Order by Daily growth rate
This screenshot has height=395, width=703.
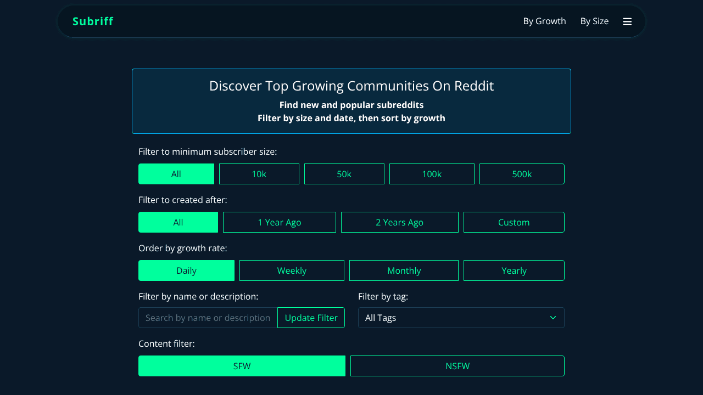click(186, 270)
